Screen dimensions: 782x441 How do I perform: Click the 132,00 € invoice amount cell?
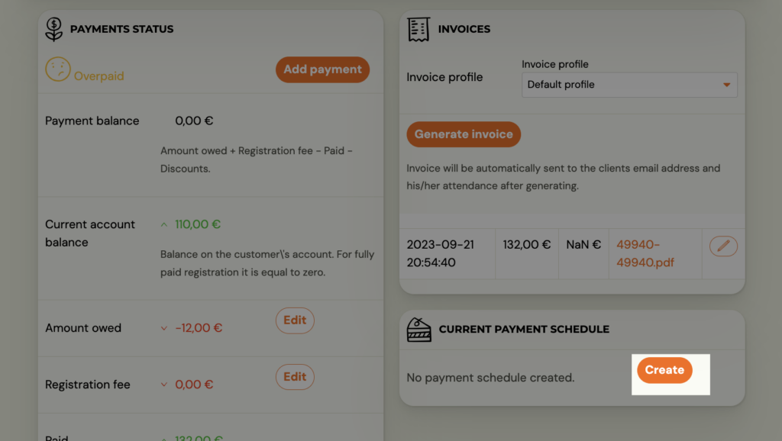click(x=526, y=245)
